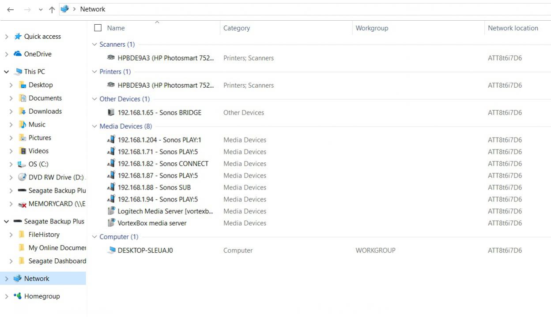551x317 pixels.
Task: Open Documents folder in the sidebar
Action: click(x=45, y=98)
